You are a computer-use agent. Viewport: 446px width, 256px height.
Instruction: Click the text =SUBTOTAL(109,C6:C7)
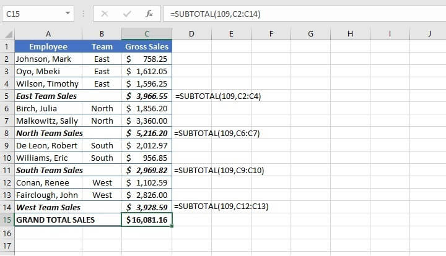click(217, 133)
